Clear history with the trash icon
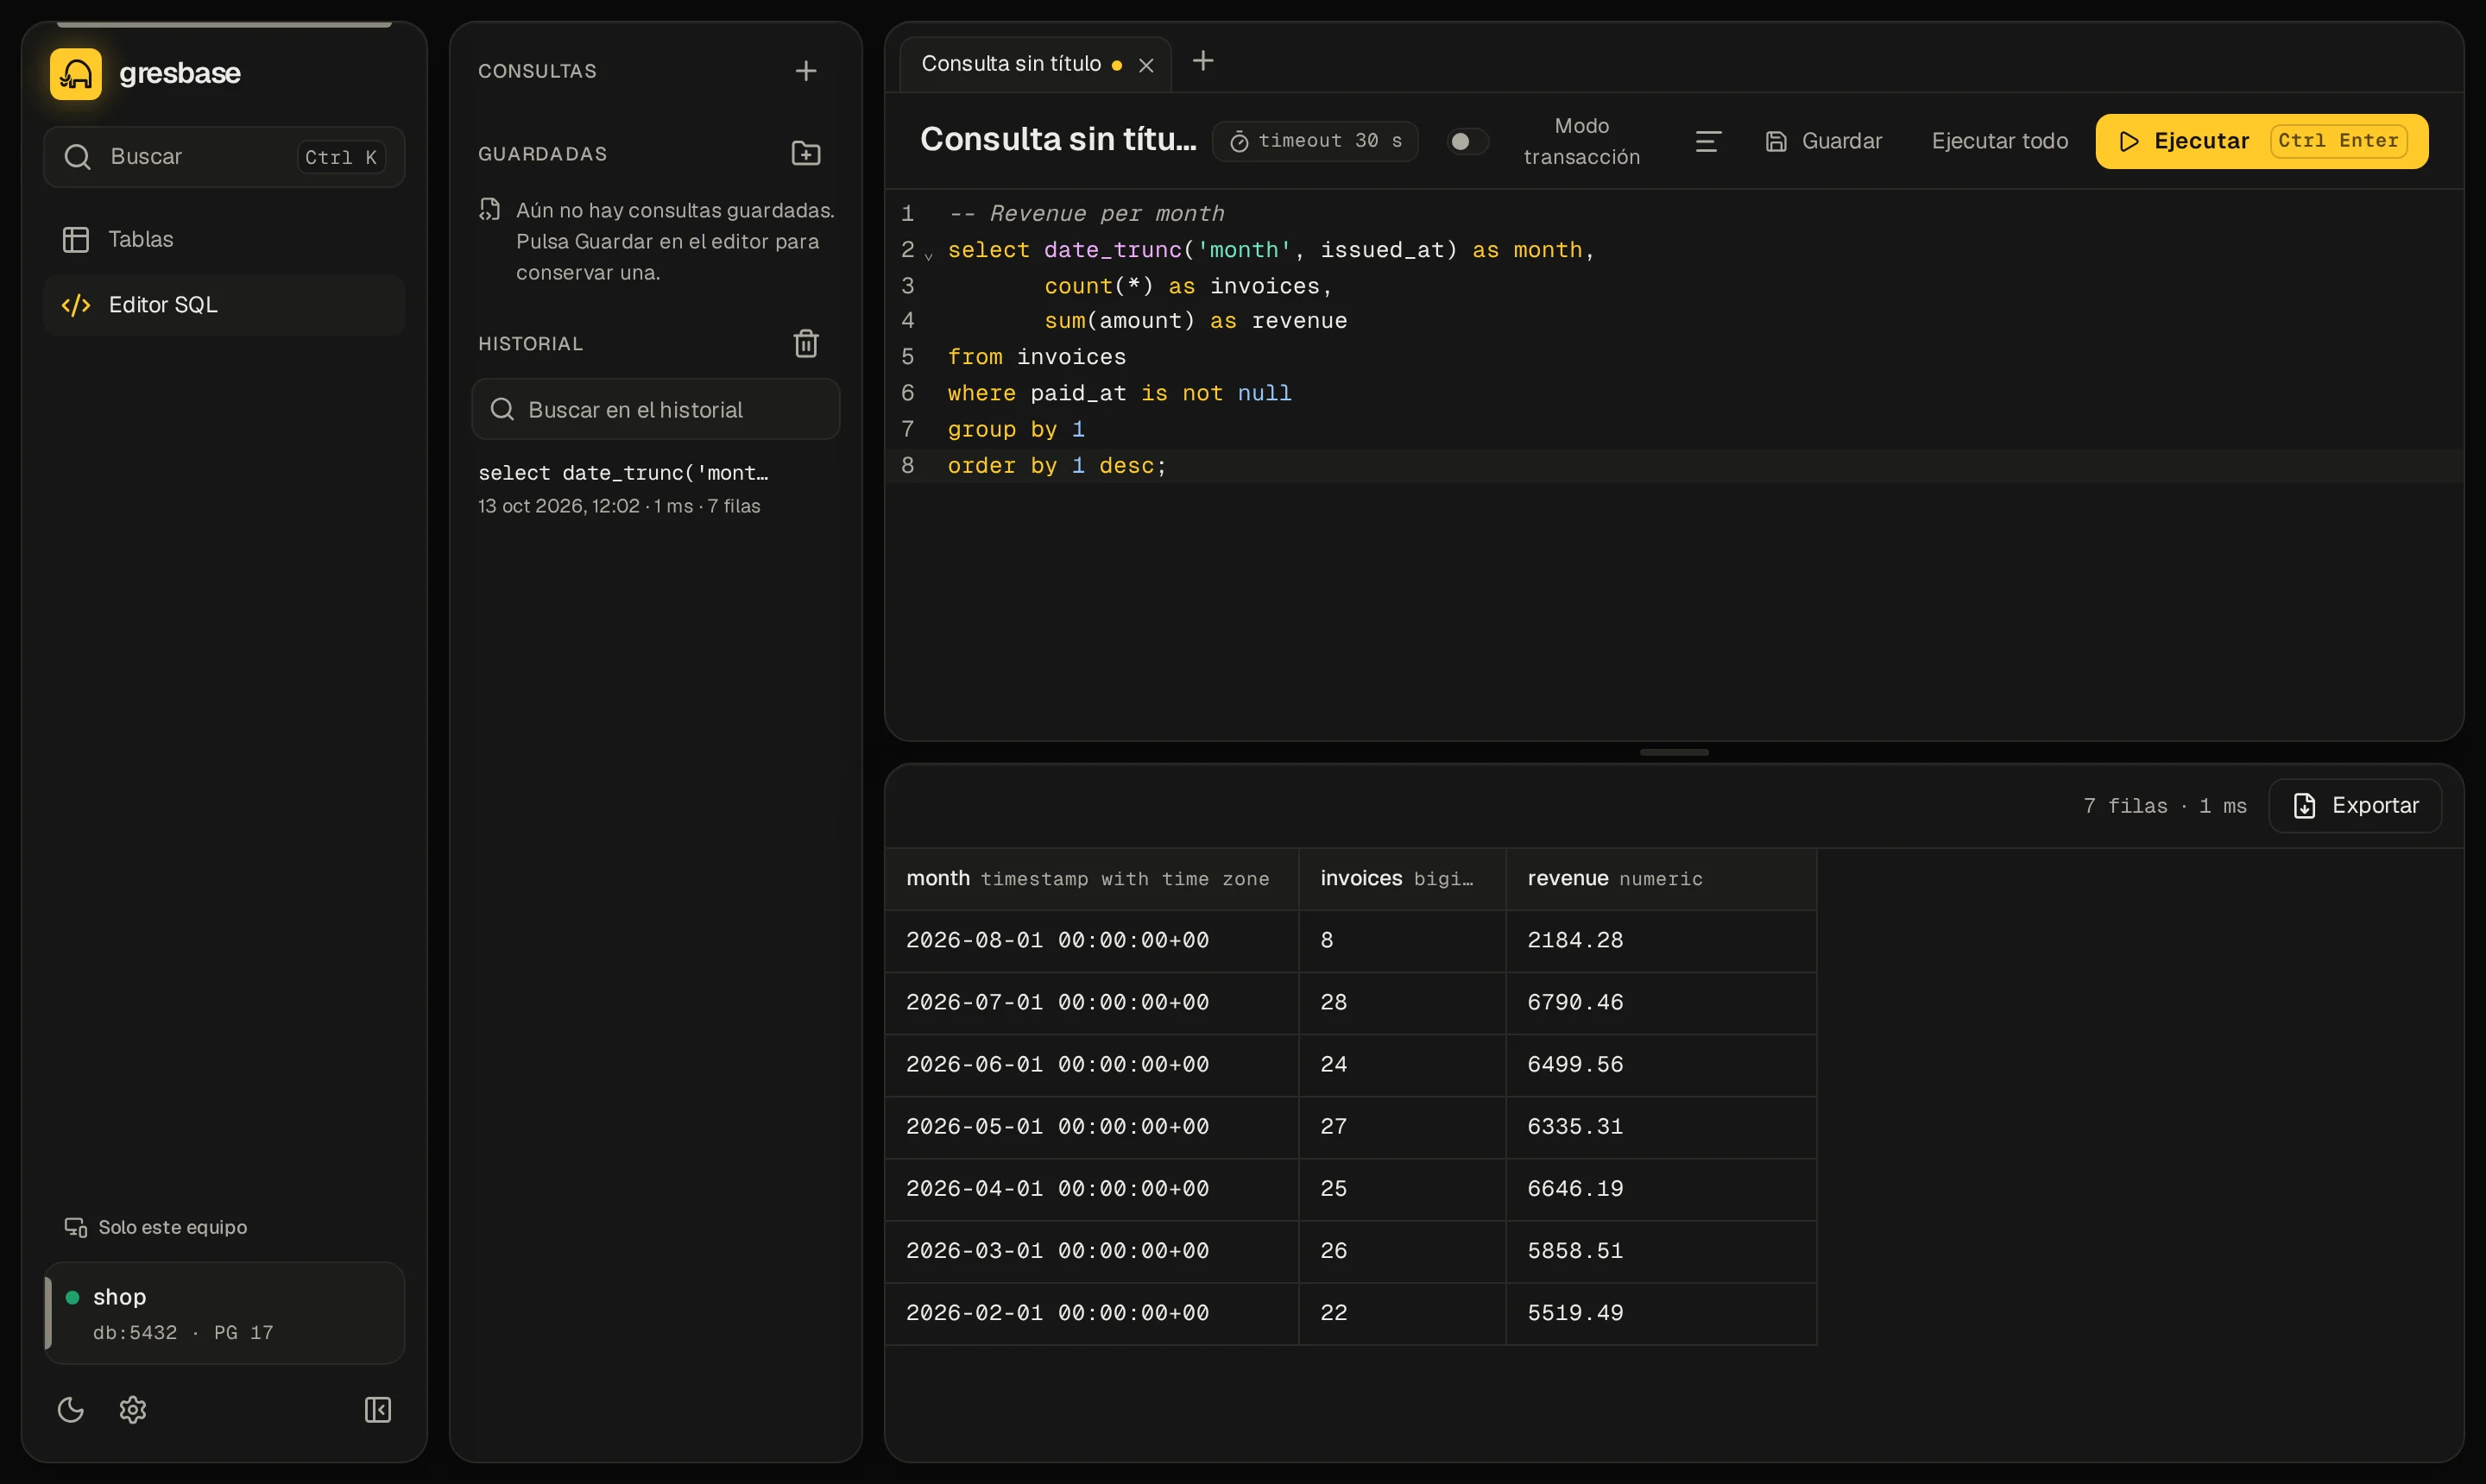 [x=805, y=344]
